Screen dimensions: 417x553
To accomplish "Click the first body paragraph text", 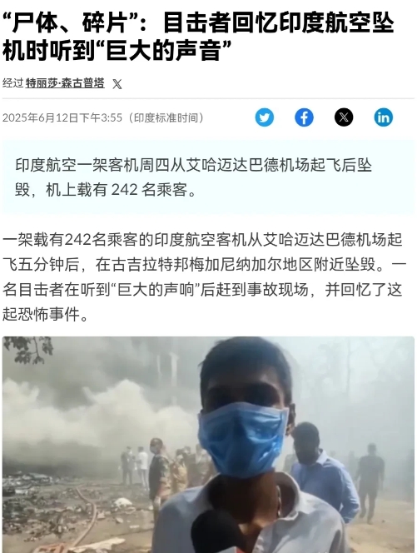I will [x=205, y=276].
